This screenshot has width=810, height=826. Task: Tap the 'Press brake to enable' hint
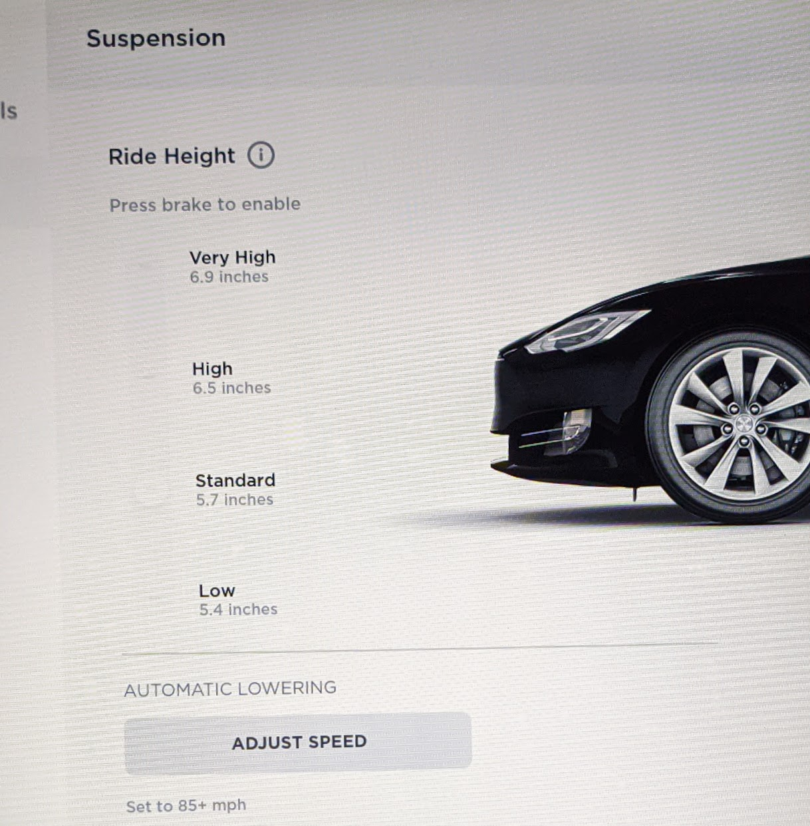point(205,204)
